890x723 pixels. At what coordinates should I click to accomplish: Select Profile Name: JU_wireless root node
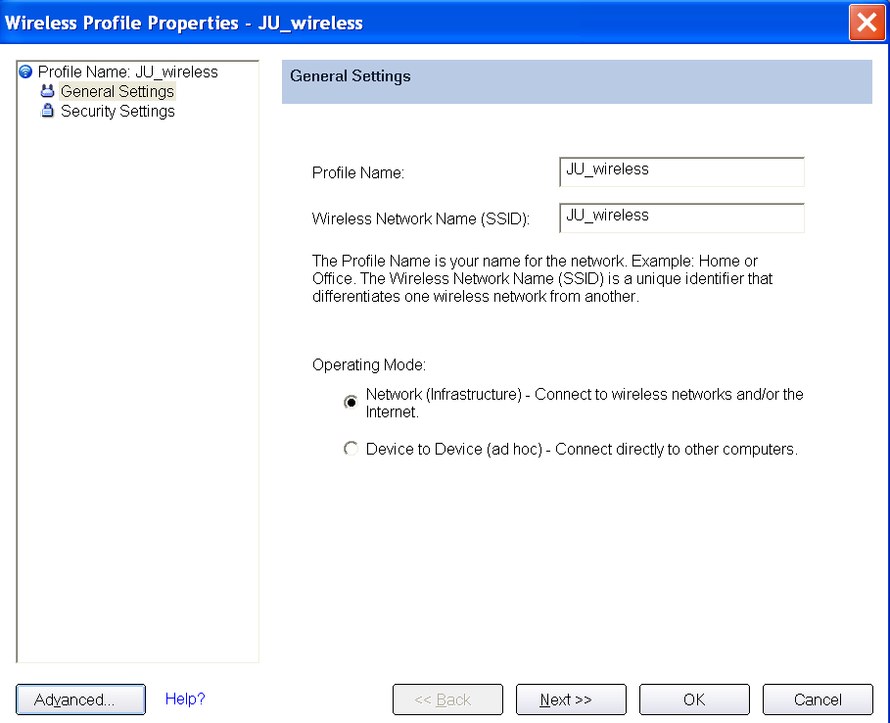[127, 72]
